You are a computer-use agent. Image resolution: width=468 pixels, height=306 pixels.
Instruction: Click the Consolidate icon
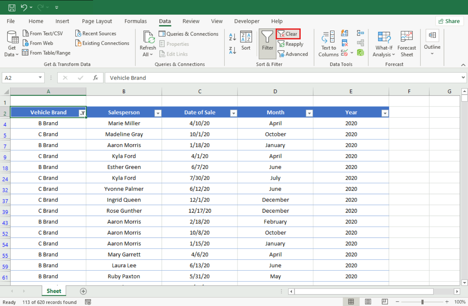360,33
